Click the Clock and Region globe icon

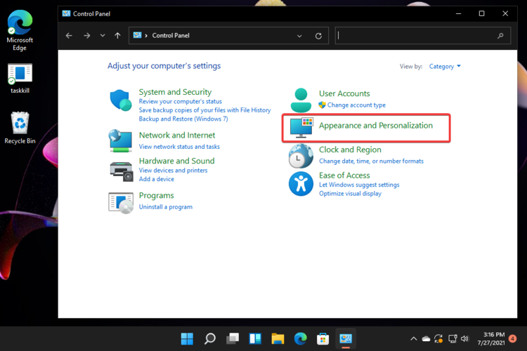coord(301,156)
